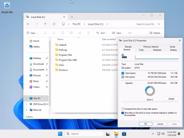
Task: Cancel the Properties dialog
Action: tap(160, 124)
